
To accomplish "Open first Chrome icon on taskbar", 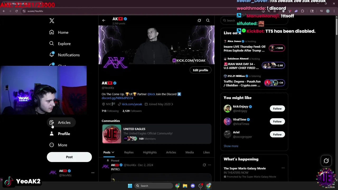I will pyautogui.click(x=177, y=186).
